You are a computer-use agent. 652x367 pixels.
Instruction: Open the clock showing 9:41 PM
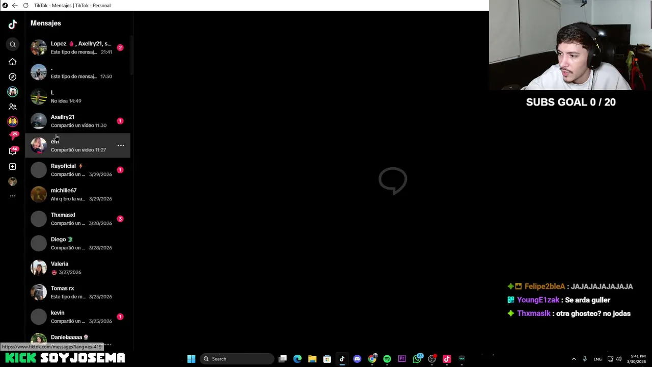(638, 359)
